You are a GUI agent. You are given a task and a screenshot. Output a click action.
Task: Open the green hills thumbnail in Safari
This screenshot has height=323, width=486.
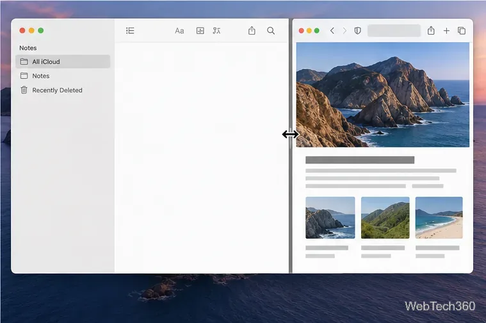pyautogui.click(x=385, y=217)
